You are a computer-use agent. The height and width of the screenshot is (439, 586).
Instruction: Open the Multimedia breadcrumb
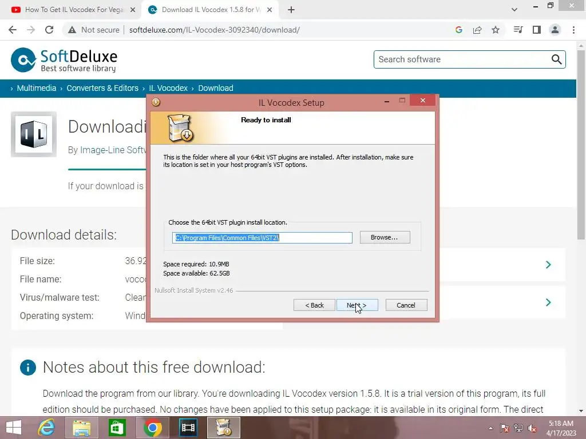pos(37,88)
